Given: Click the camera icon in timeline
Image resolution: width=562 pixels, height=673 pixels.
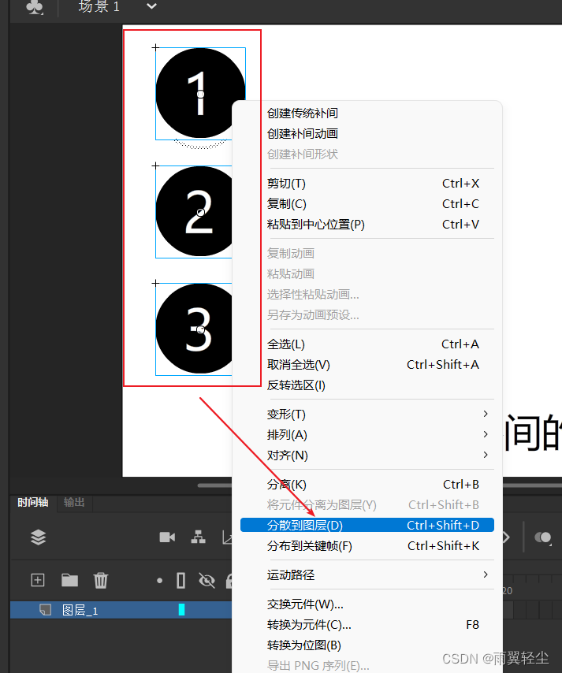Looking at the screenshot, I should (x=167, y=537).
